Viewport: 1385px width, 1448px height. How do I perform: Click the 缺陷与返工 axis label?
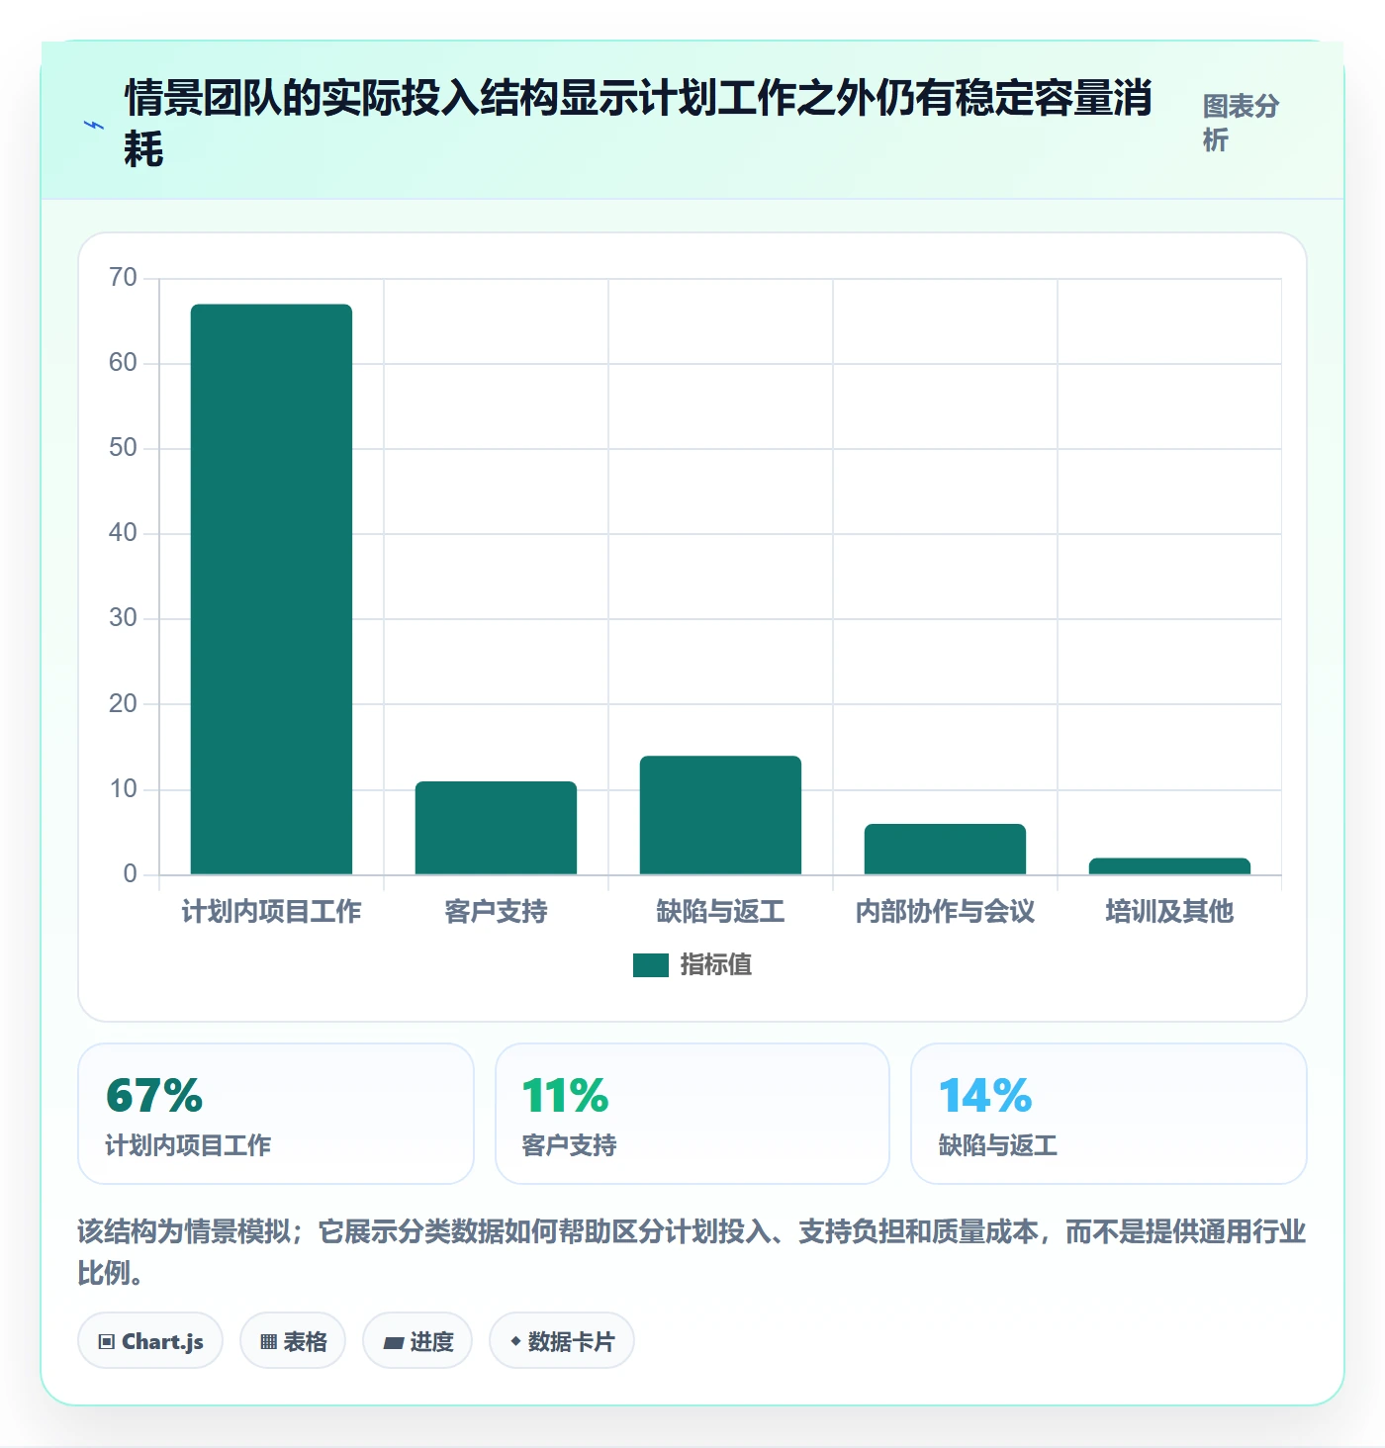point(720,911)
